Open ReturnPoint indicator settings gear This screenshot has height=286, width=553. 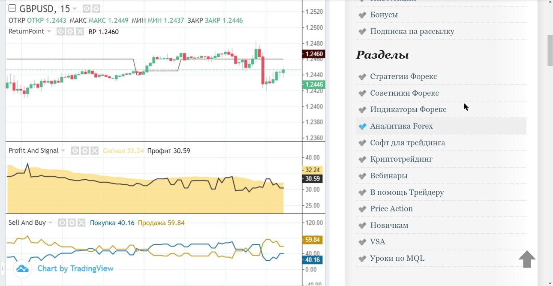pyautogui.click(x=70, y=32)
